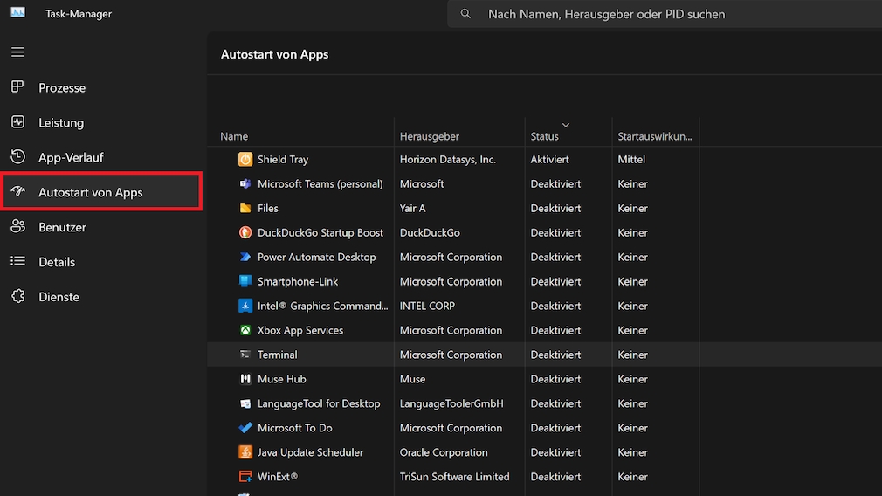Select the Autostart von Apps tab
The image size is (882, 496).
click(101, 192)
